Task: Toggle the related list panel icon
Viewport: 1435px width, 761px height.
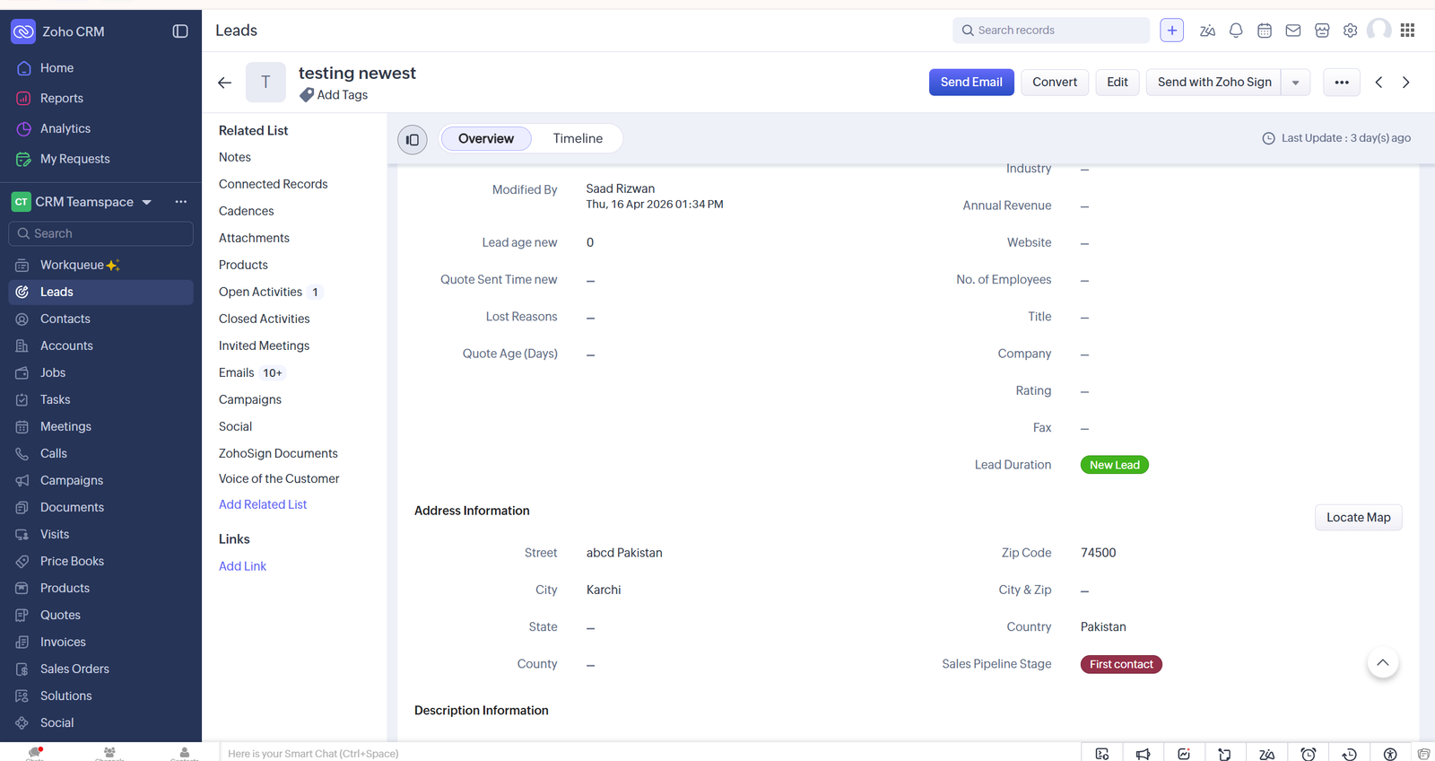Action: point(413,139)
